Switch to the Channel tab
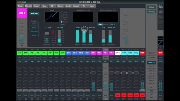The image size is (180, 101). coord(28,6)
